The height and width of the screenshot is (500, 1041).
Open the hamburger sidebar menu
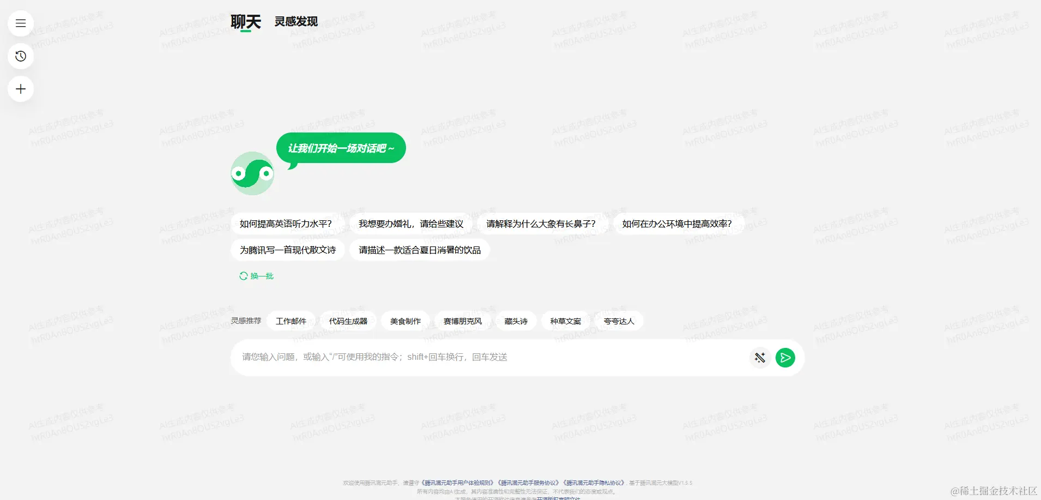[21, 23]
